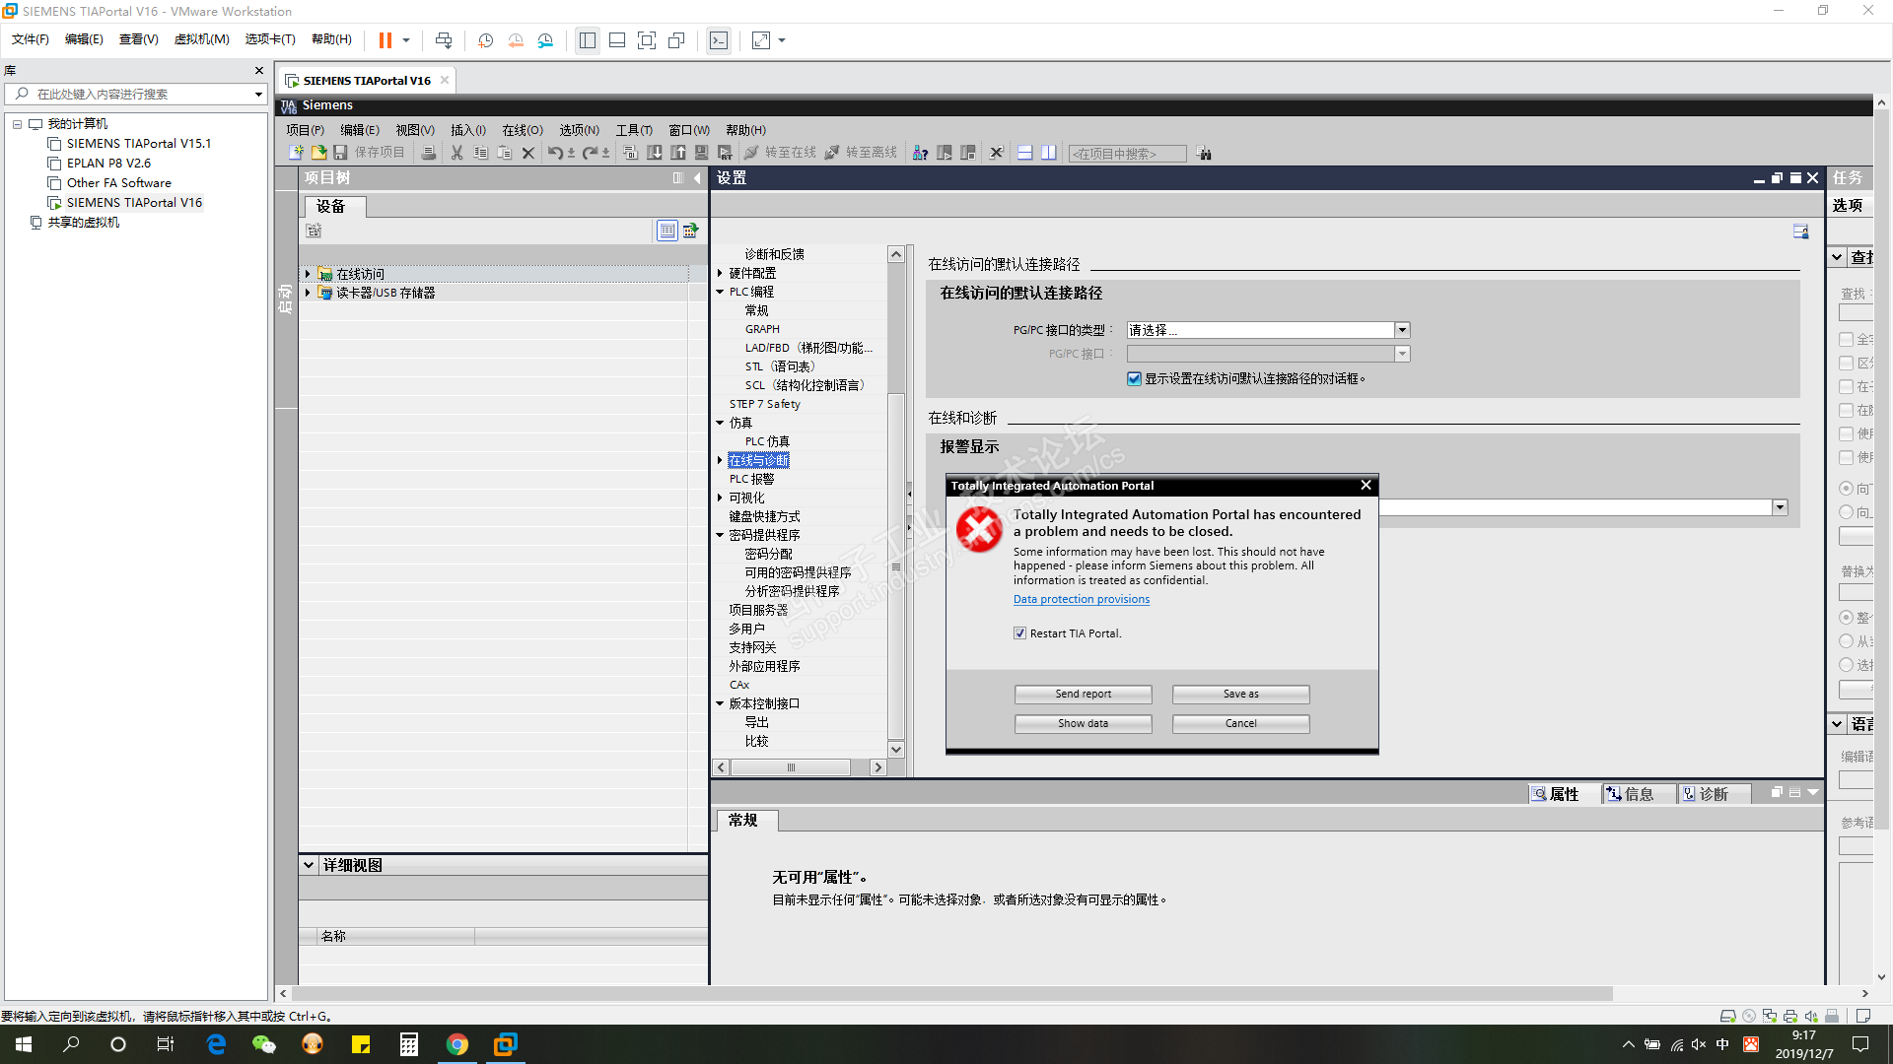The image size is (1893, 1064).
Task: Expand the 在线访问 tree node
Action: 308,274
